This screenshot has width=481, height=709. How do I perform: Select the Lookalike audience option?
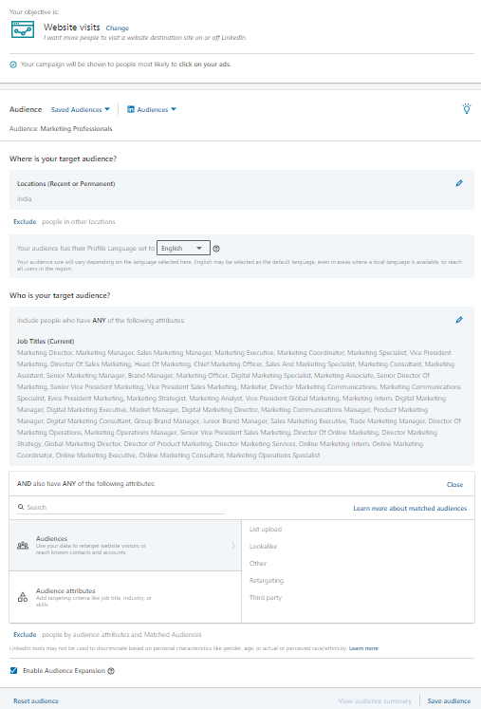click(x=263, y=546)
